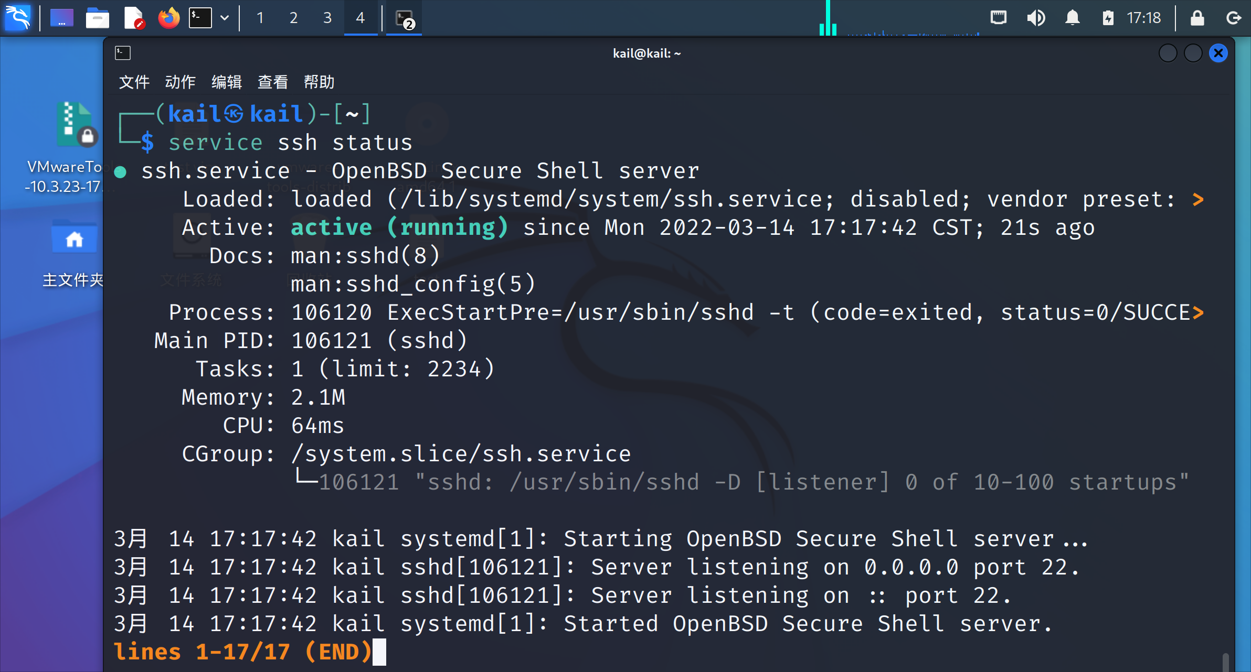This screenshot has width=1251, height=672.
Task: Select the terminal taskbar button with badge 2
Action: 404,19
